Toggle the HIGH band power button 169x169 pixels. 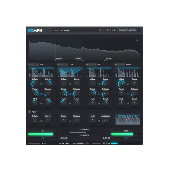[116, 65]
